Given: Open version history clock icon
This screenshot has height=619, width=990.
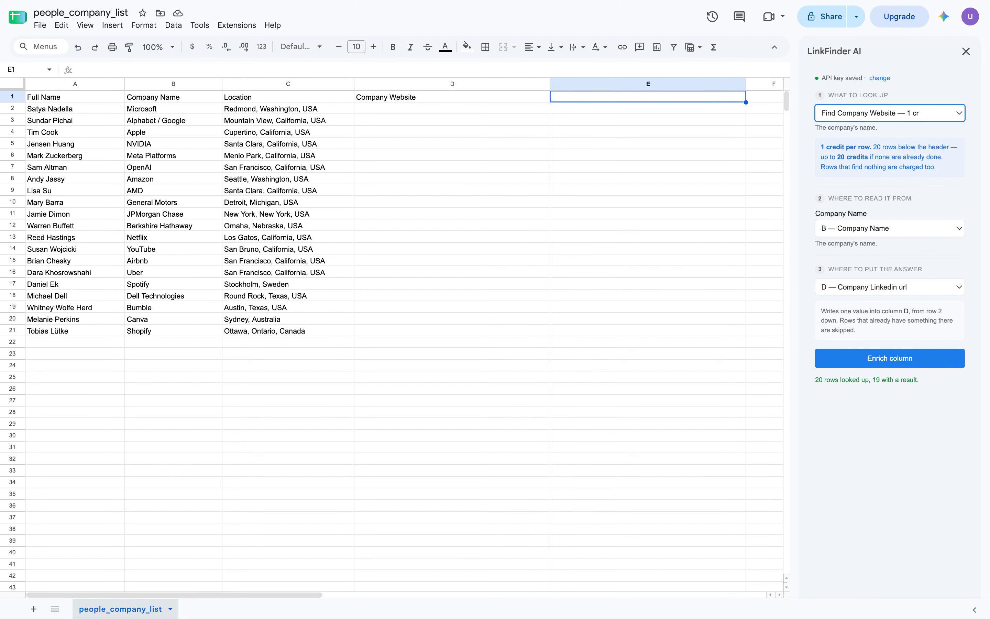Looking at the screenshot, I should 712,17.
